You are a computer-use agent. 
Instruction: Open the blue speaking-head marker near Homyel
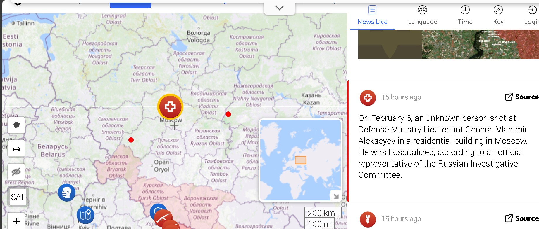[x=66, y=193]
